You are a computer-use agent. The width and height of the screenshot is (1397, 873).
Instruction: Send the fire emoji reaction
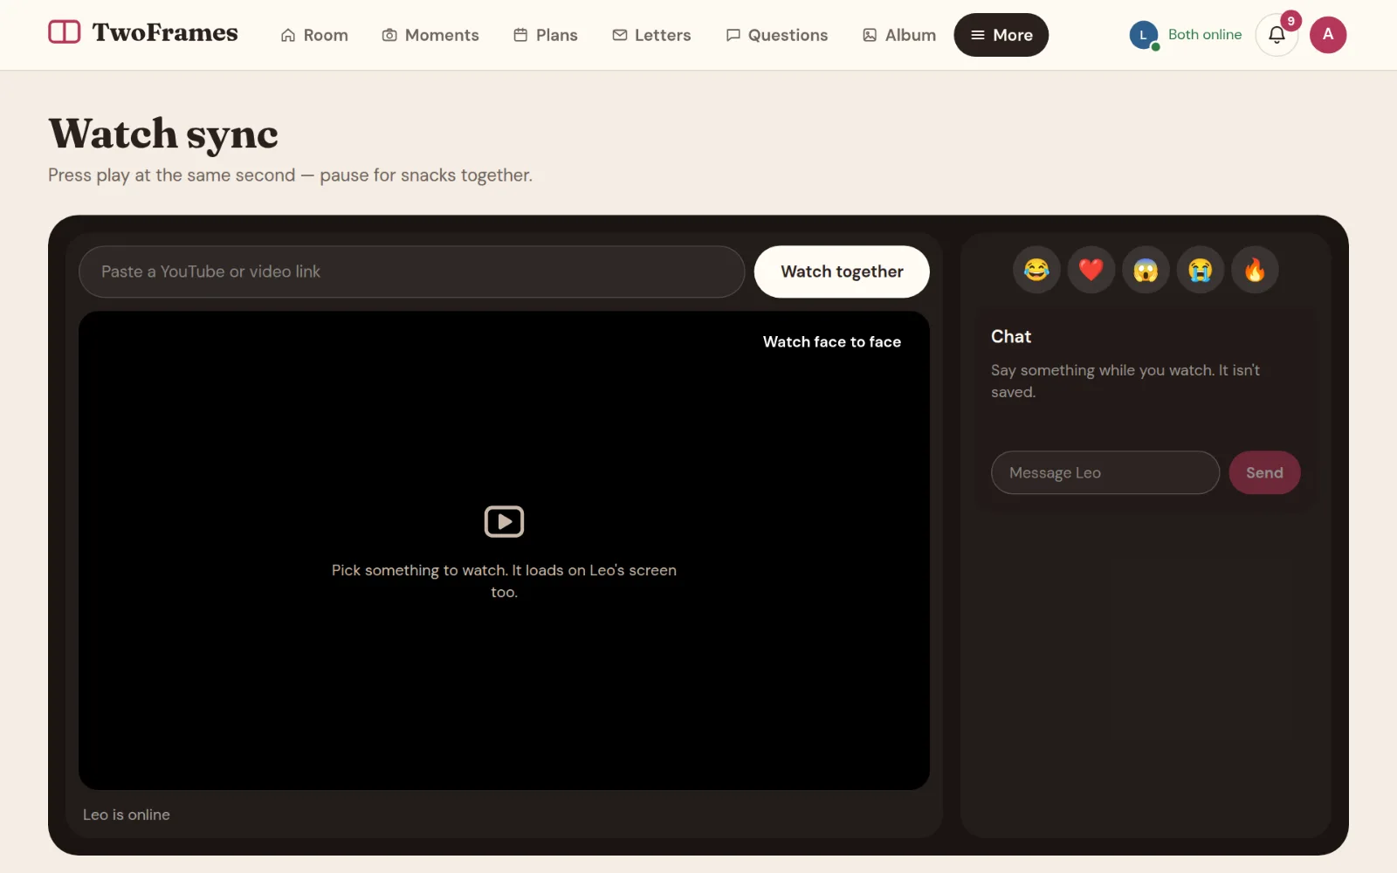click(1255, 271)
